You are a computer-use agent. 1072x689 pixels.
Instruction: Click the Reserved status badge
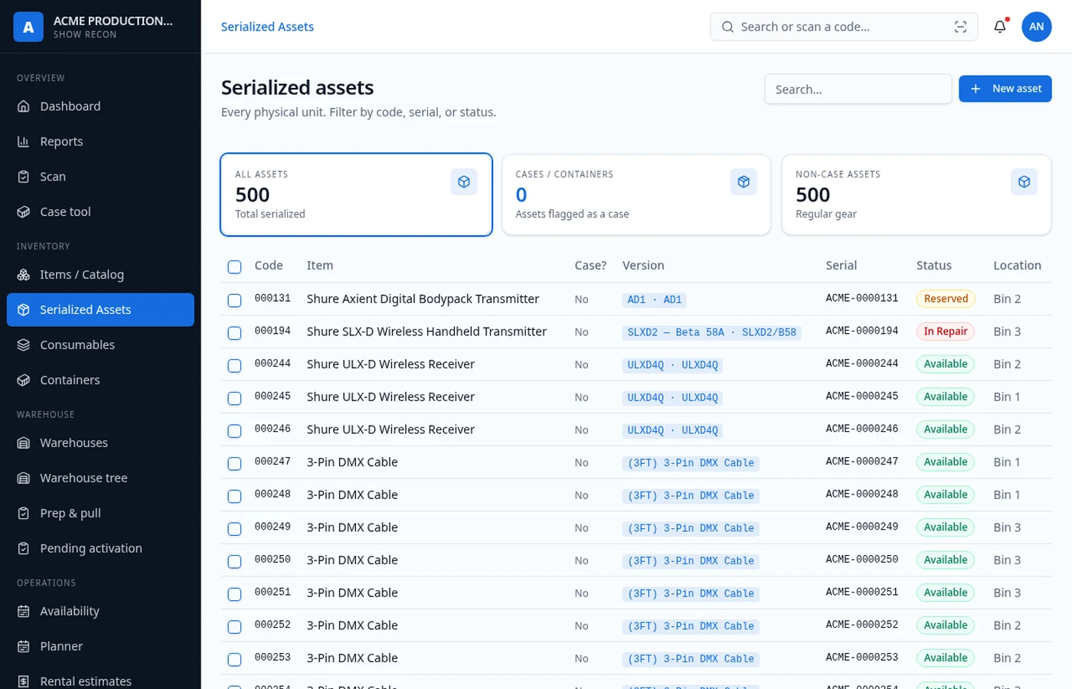pyautogui.click(x=946, y=299)
